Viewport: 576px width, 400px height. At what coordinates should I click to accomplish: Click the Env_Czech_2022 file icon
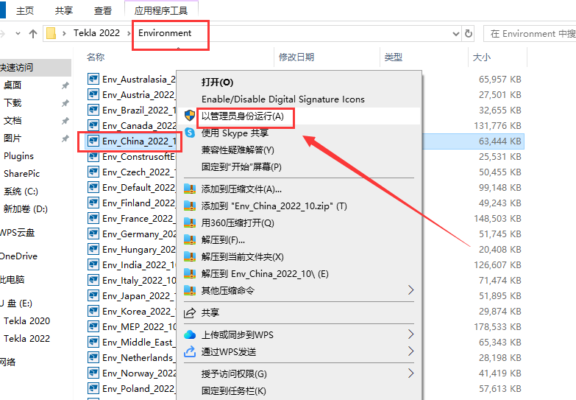(x=93, y=172)
